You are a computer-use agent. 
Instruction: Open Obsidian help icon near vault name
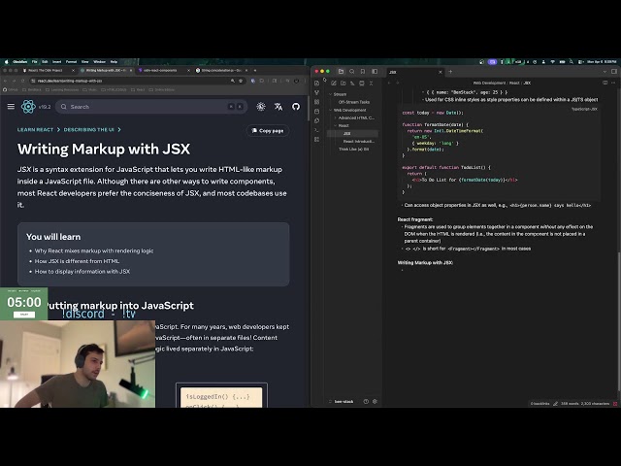(366, 401)
